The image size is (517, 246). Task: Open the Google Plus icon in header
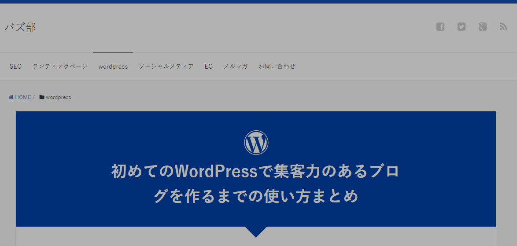(x=482, y=27)
